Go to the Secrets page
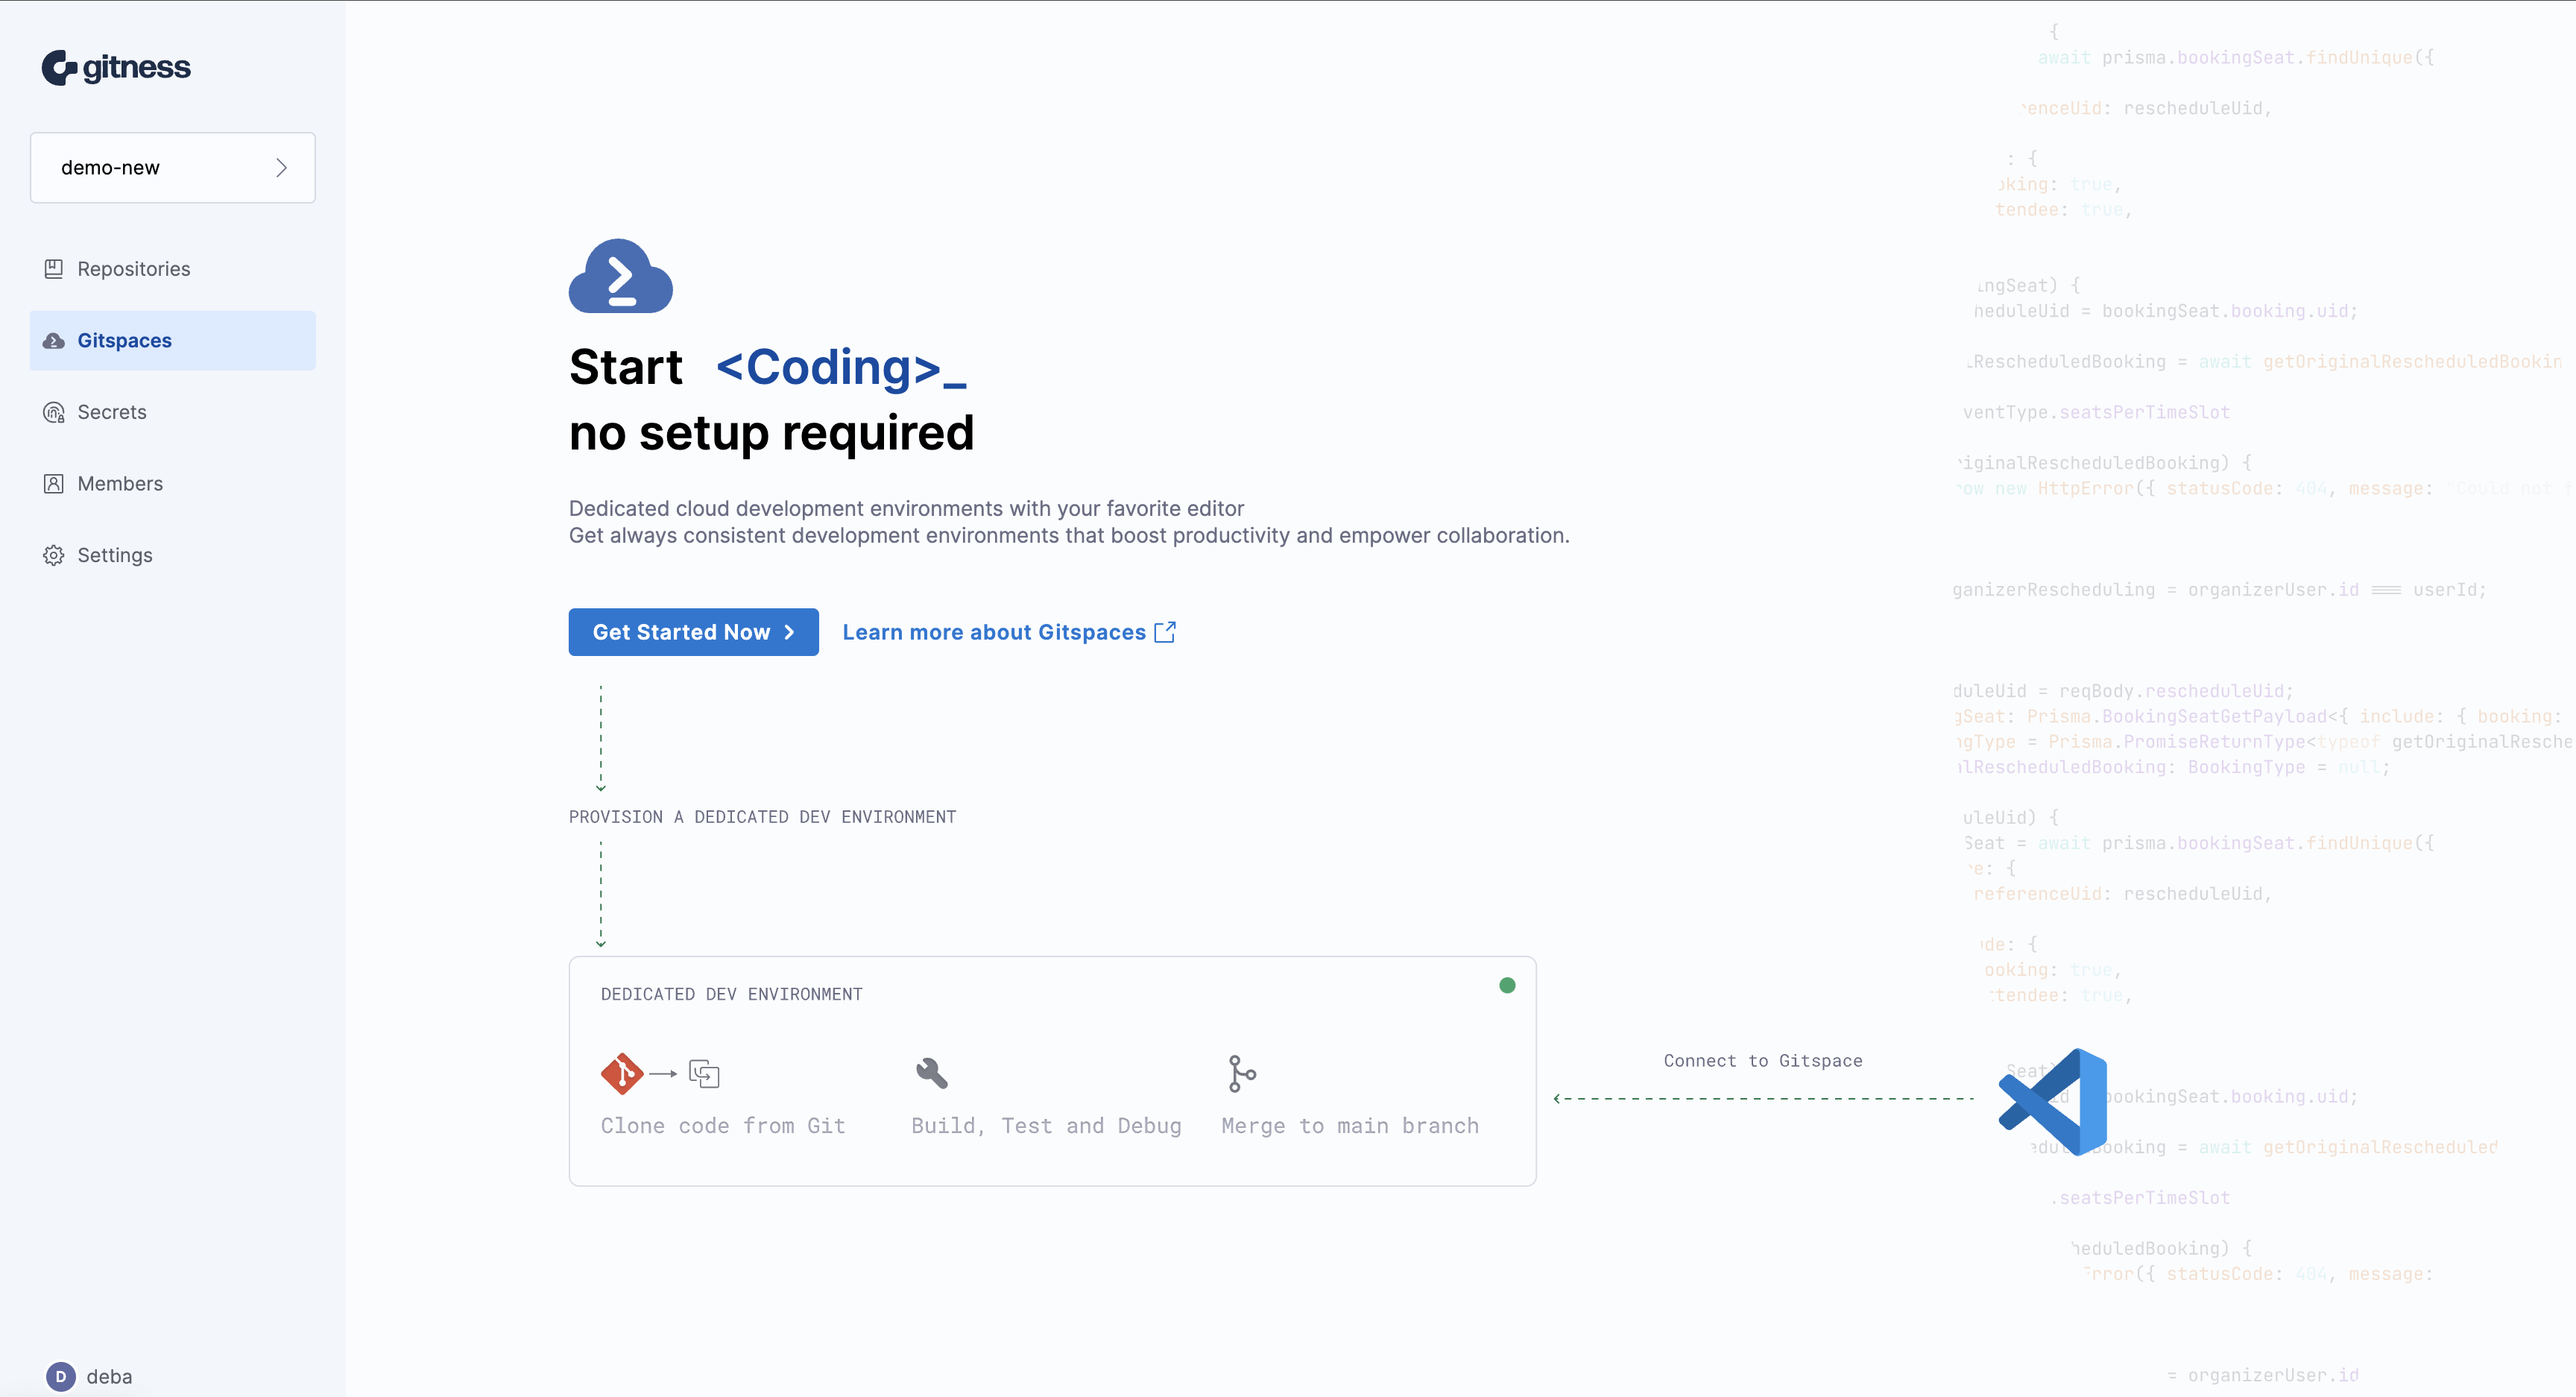The image size is (2576, 1397). [112, 412]
